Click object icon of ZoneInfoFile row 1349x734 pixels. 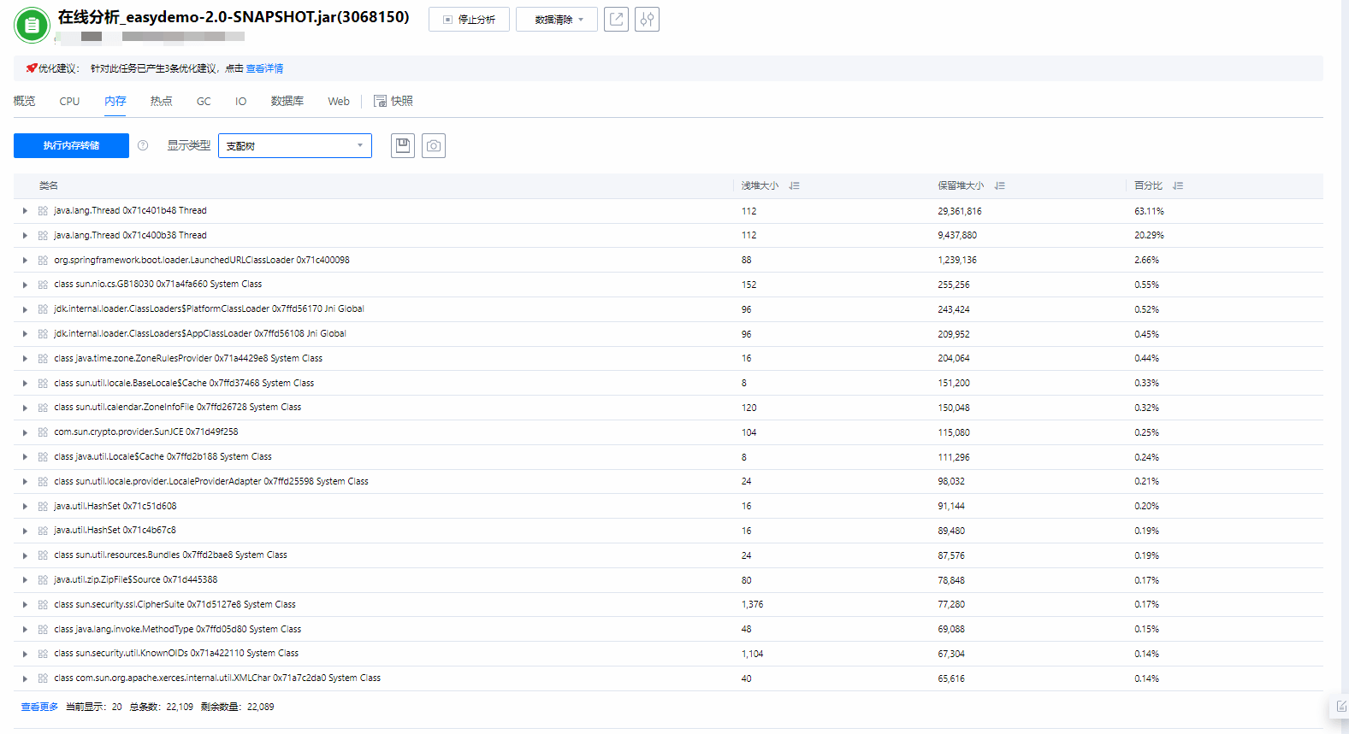click(43, 408)
